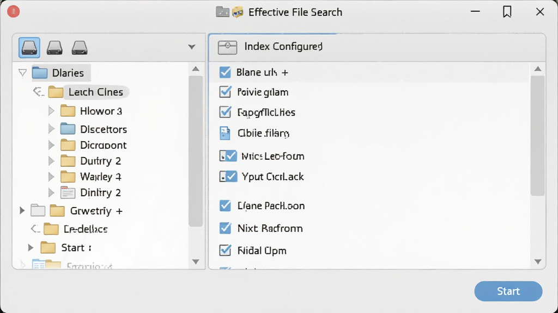Expand the Warley 4 folder
This screenshot has height=313, width=558.
point(51,177)
